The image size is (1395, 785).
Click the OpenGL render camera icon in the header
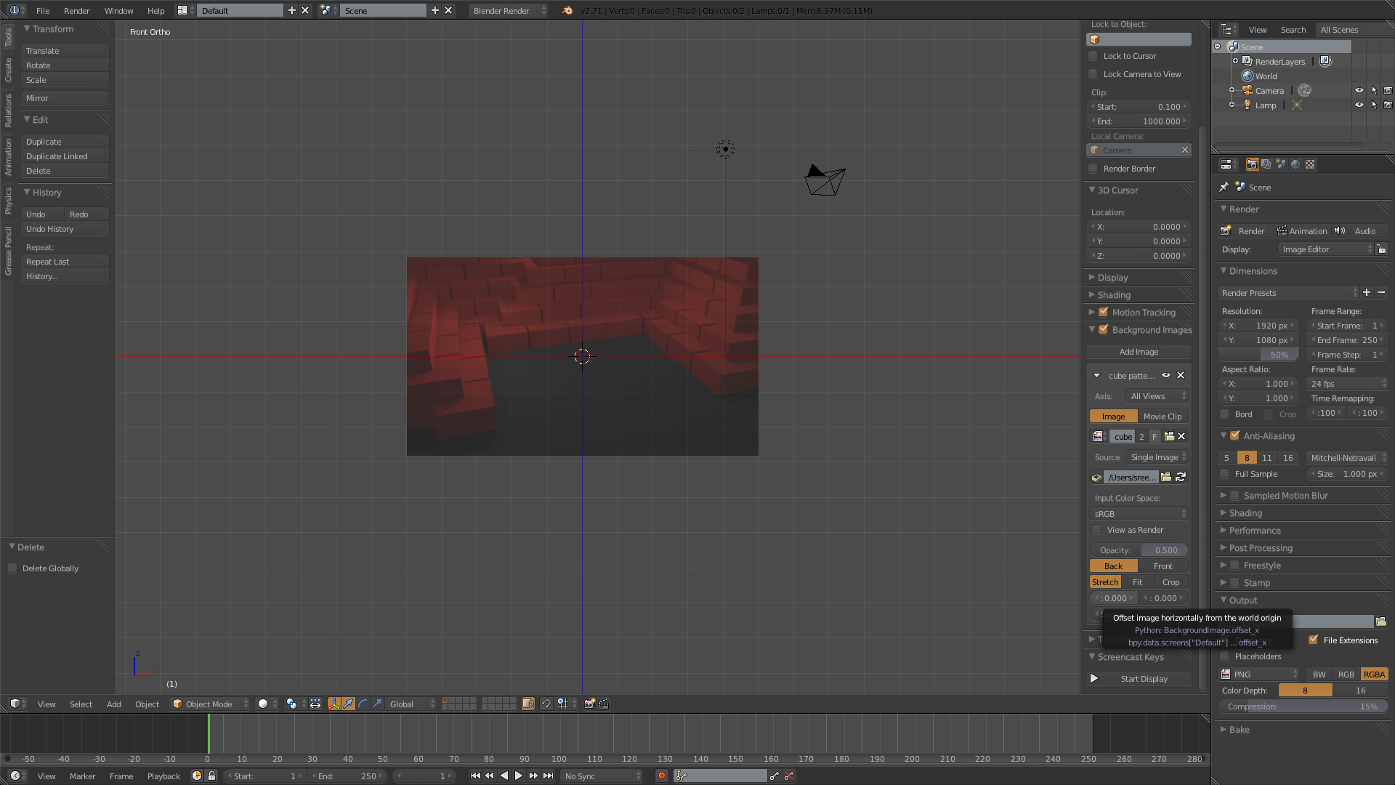pyautogui.click(x=589, y=704)
